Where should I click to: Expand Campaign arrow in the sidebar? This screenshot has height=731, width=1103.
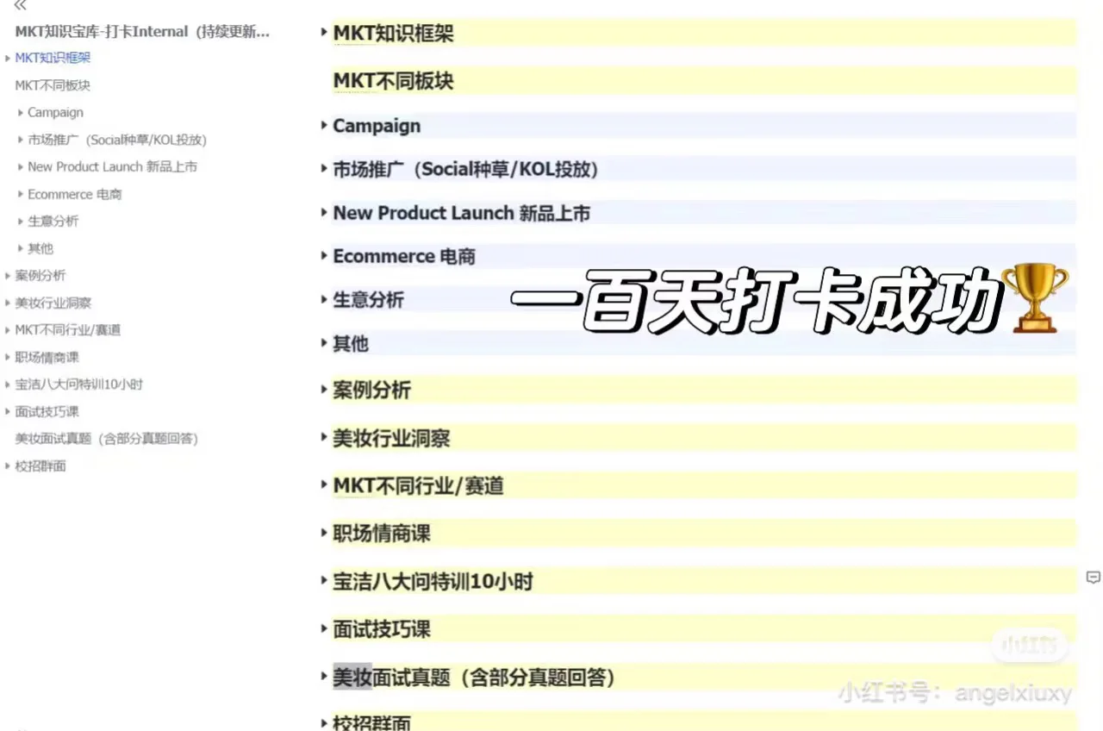21,113
